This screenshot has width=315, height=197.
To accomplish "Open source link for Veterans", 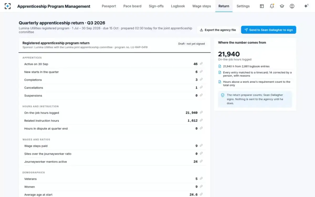I will coord(201,179).
